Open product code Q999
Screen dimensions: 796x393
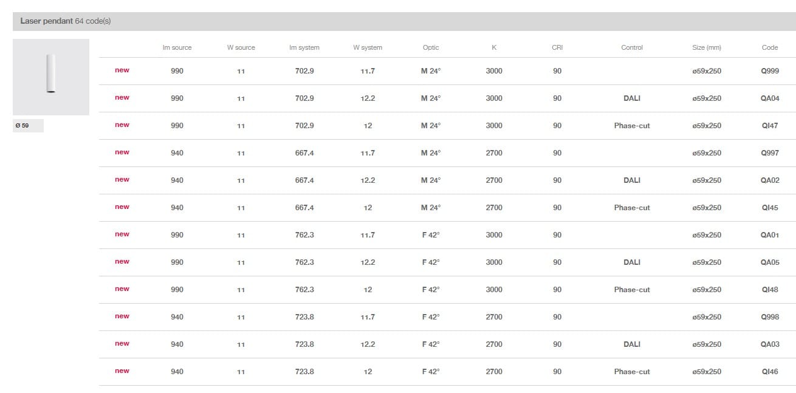(x=769, y=71)
